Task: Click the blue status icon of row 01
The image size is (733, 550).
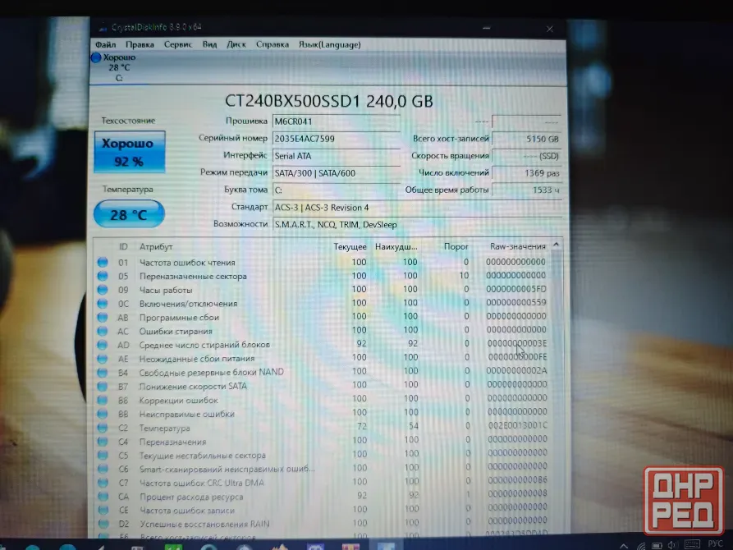Action: tap(103, 262)
